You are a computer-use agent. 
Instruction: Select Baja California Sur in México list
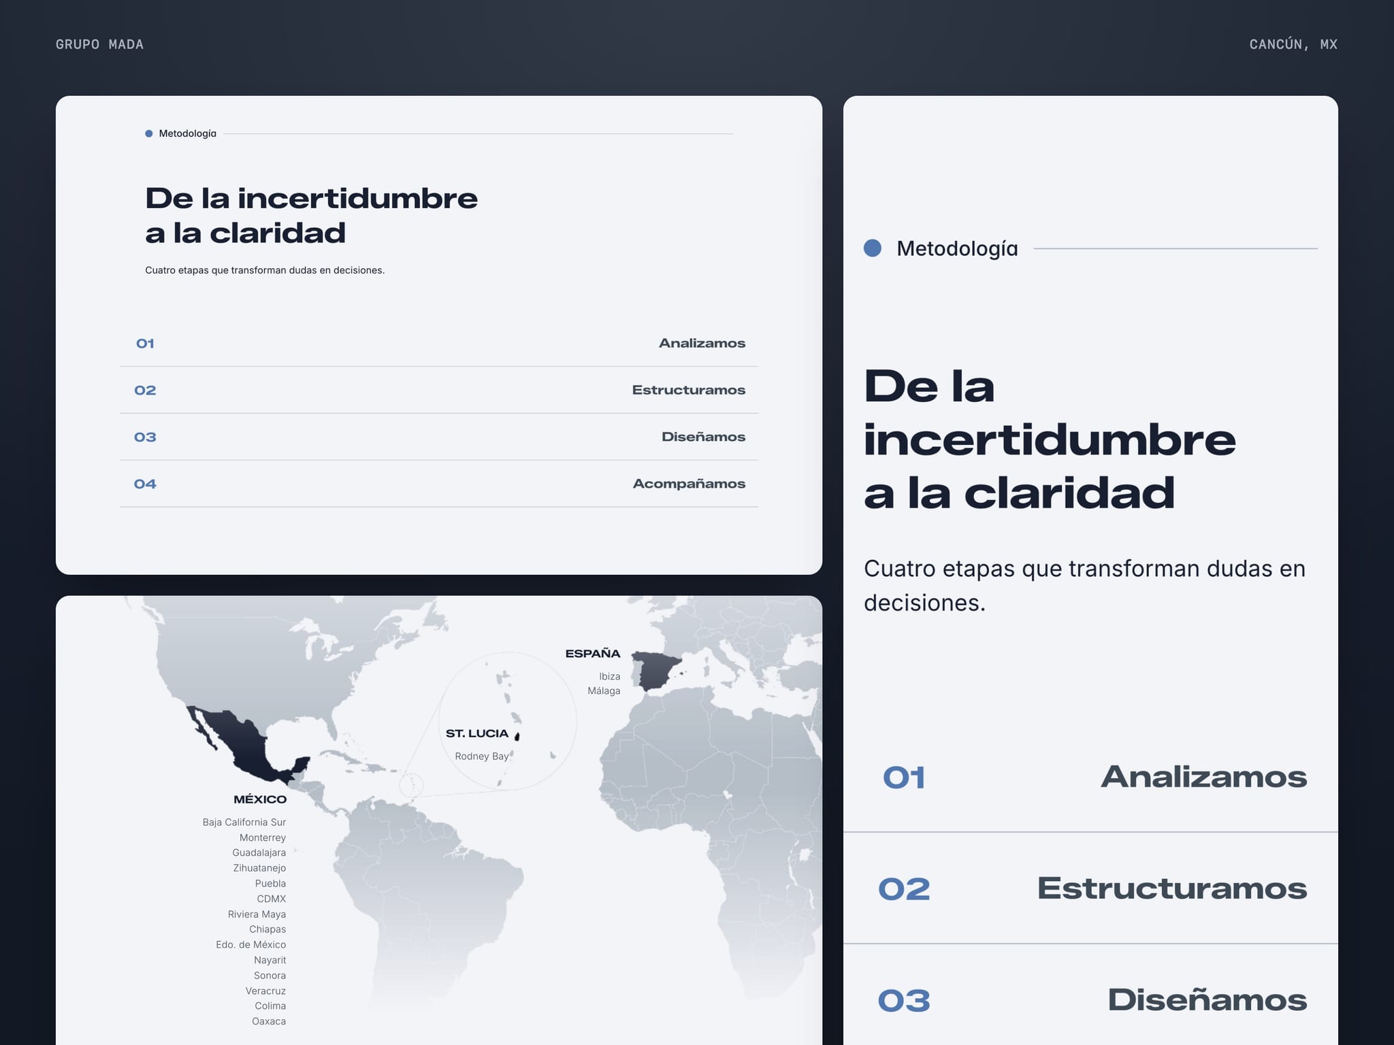(244, 823)
